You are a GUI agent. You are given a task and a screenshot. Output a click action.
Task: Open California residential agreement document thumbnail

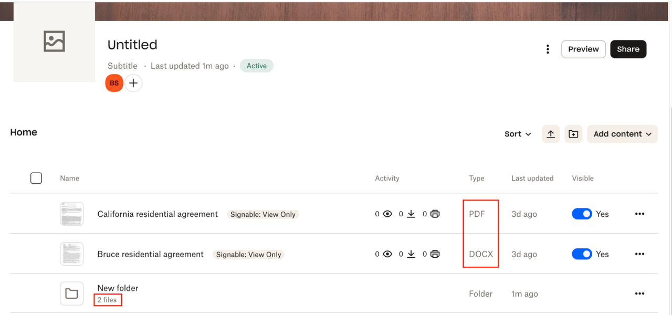click(71, 214)
